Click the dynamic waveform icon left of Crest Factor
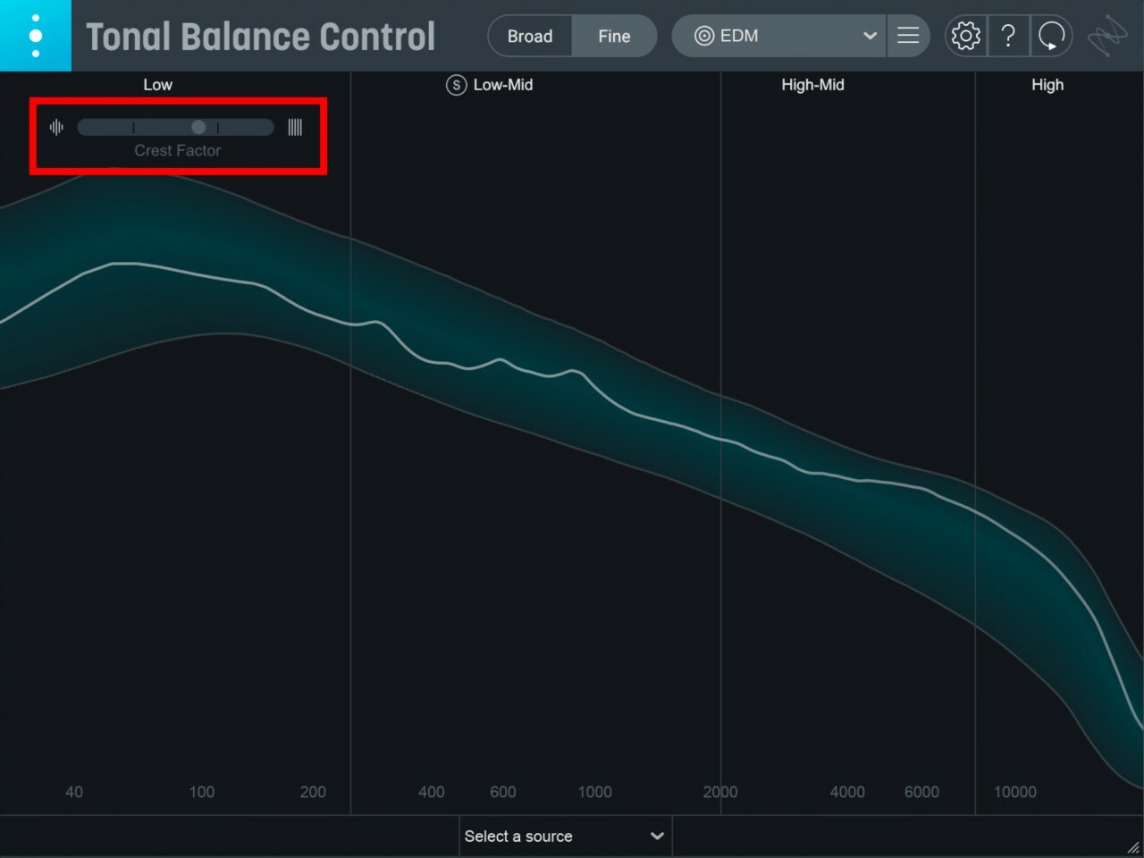Viewport: 1144px width, 858px height. point(56,128)
